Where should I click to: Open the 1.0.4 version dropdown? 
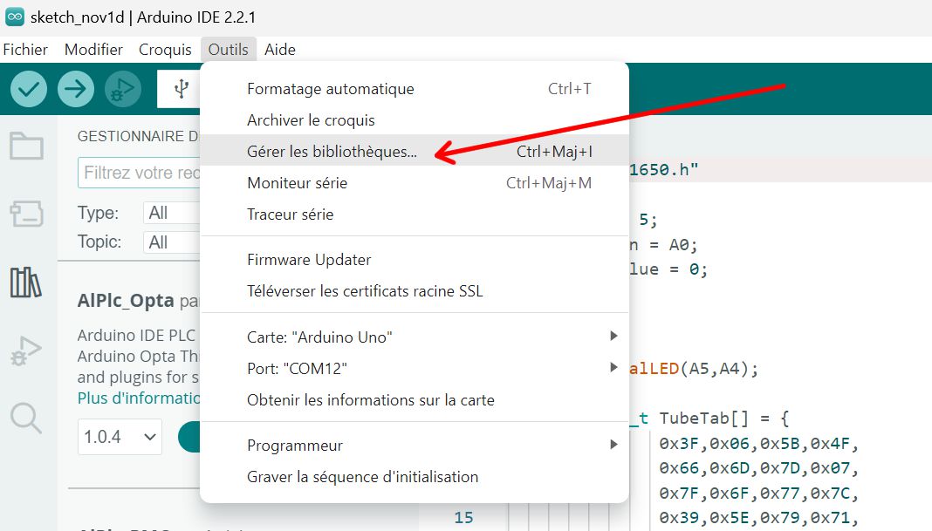pos(120,437)
